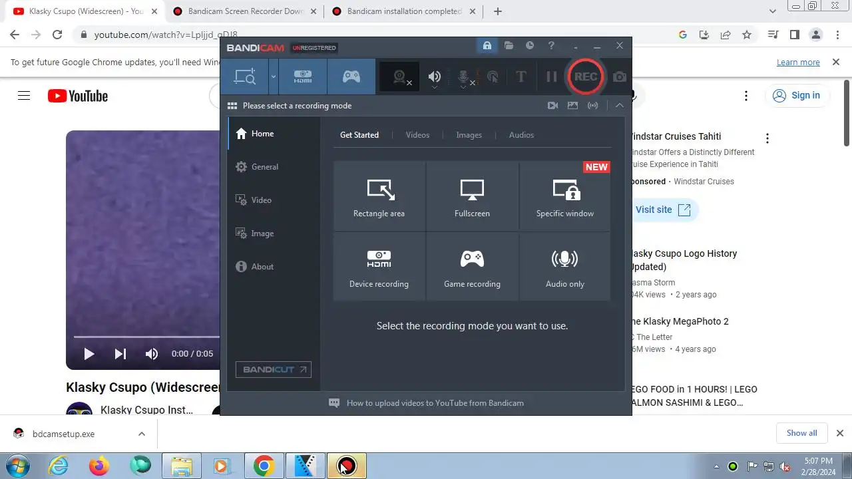The width and height of the screenshot is (852, 479).
Task: Expand the bdcamsetup.exe download options arrow
Action: [x=142, y=434]
